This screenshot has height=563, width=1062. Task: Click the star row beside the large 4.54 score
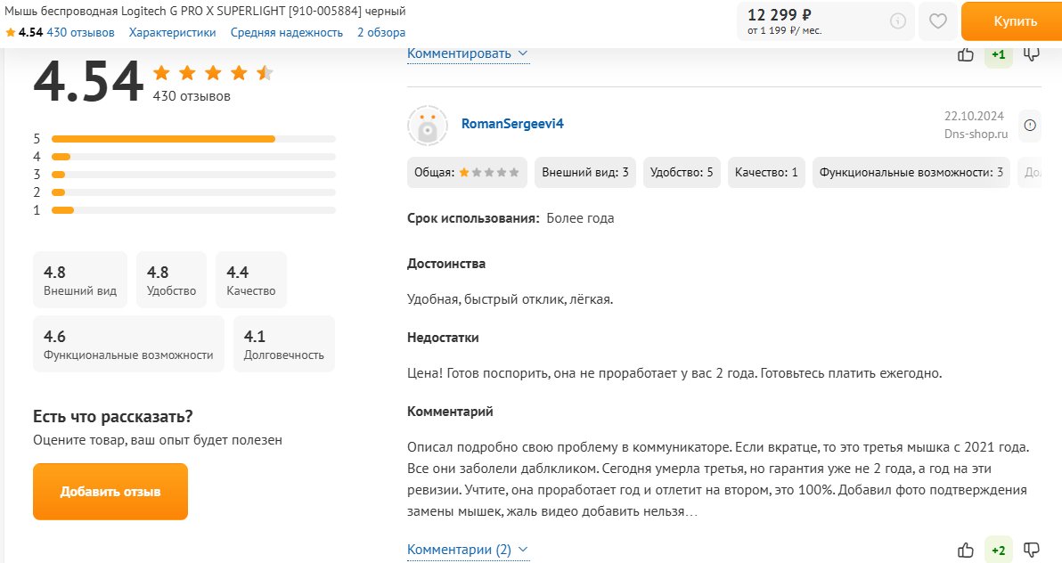click(213, 72)
